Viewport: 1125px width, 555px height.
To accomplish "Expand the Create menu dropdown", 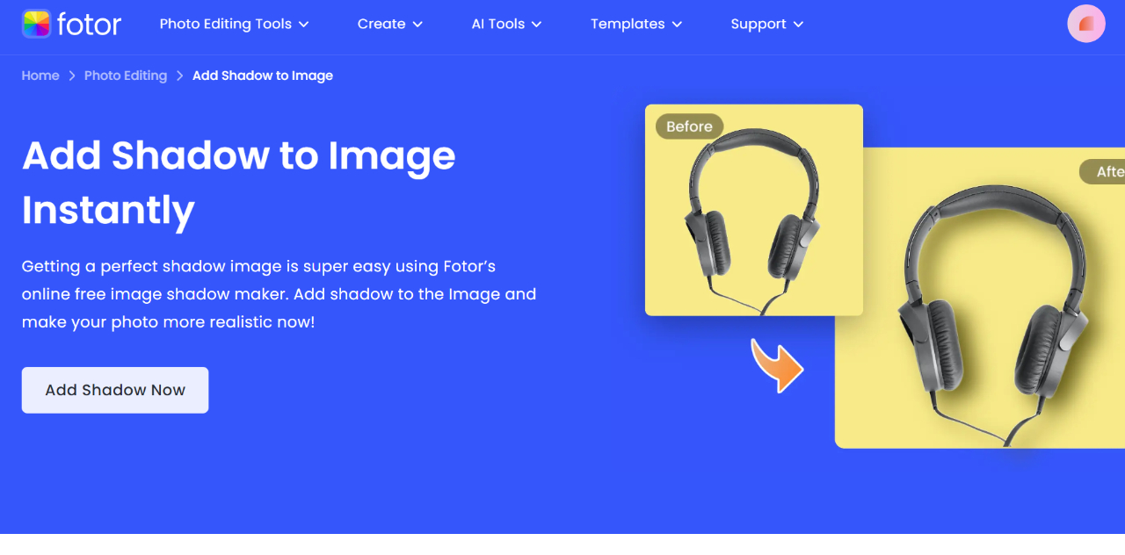I will tap(390, 25).
